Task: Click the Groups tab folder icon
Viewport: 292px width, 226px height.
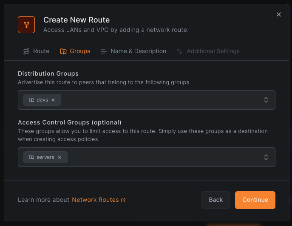Action: [63, 51]
